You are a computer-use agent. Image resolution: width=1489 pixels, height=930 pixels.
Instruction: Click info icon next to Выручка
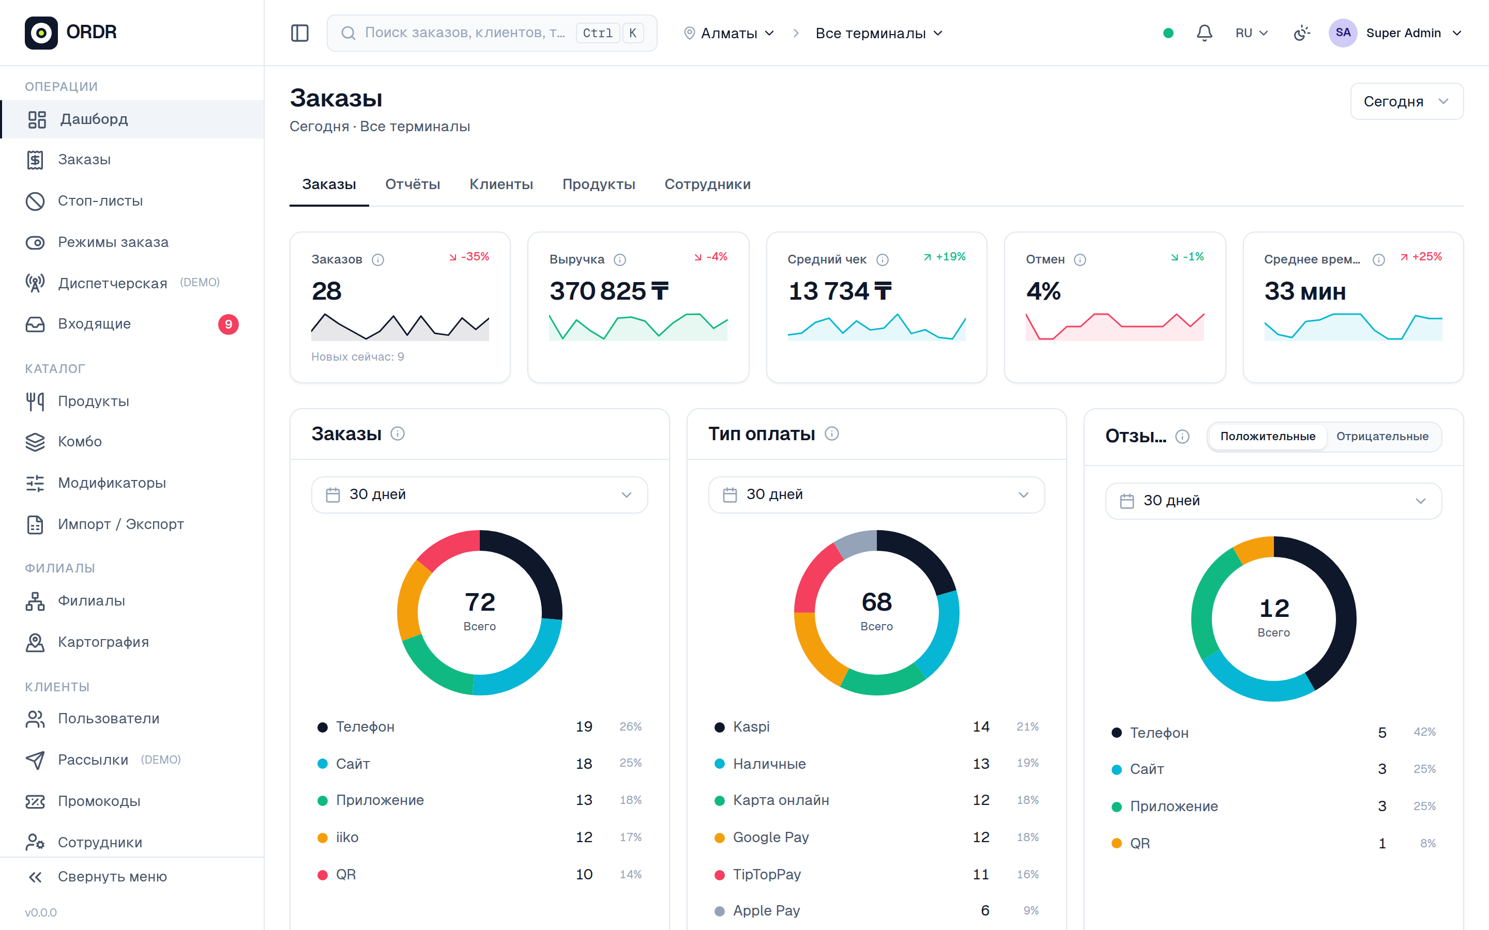[620, 259]
